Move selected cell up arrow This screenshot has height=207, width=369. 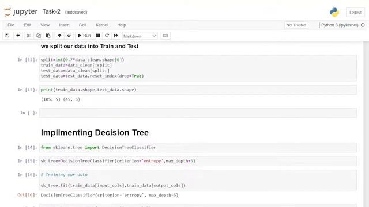pos(59,36)
